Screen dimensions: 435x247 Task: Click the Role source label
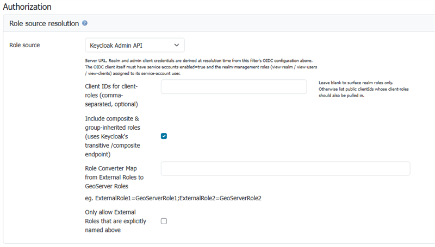(x=24, y=45)
